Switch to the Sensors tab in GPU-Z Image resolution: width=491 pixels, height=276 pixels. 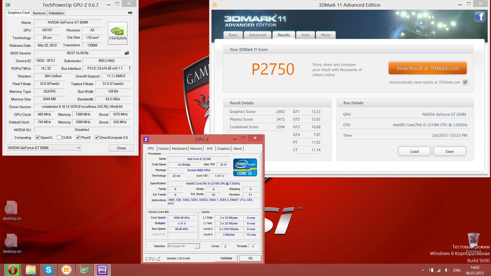pos(39,13)
